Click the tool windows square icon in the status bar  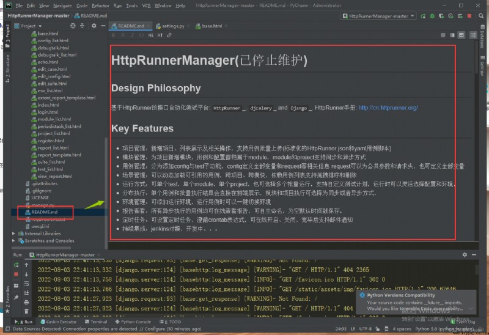[7, 329]
